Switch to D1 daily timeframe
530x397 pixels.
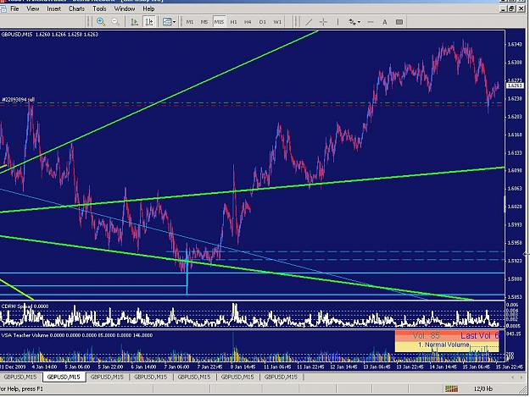click(262, 22)
